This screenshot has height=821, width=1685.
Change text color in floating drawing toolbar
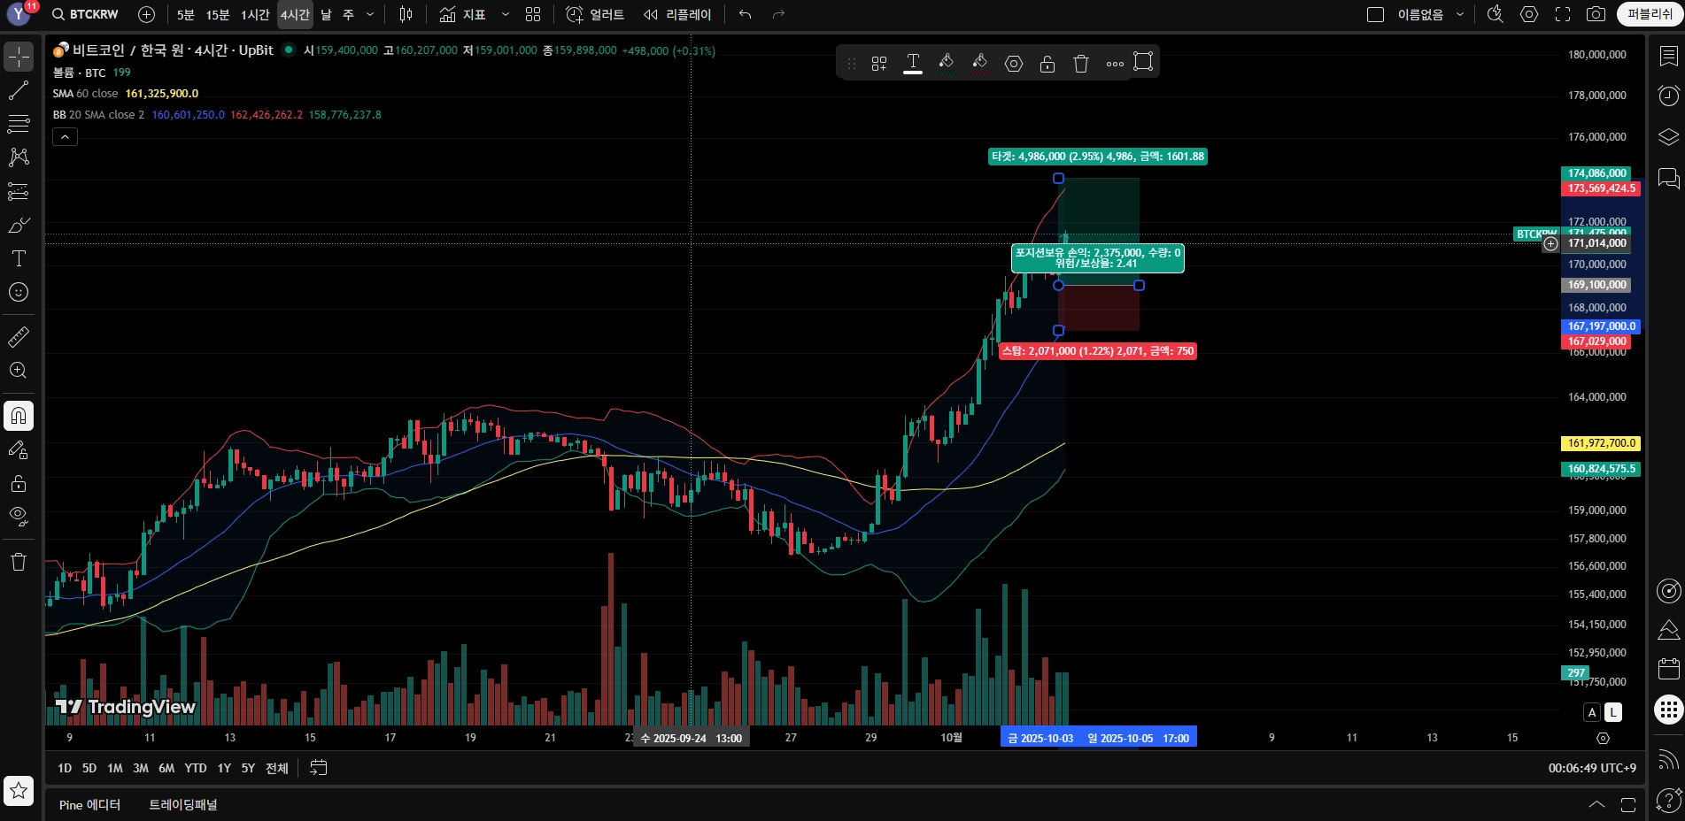pos(913,63)
